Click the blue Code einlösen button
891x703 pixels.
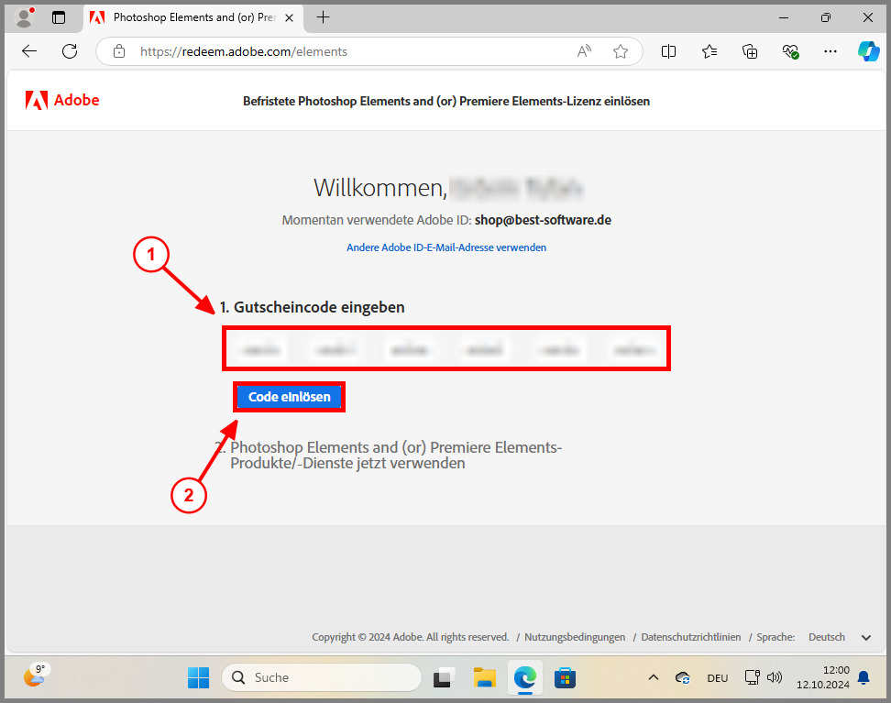[x=289, y=396]
